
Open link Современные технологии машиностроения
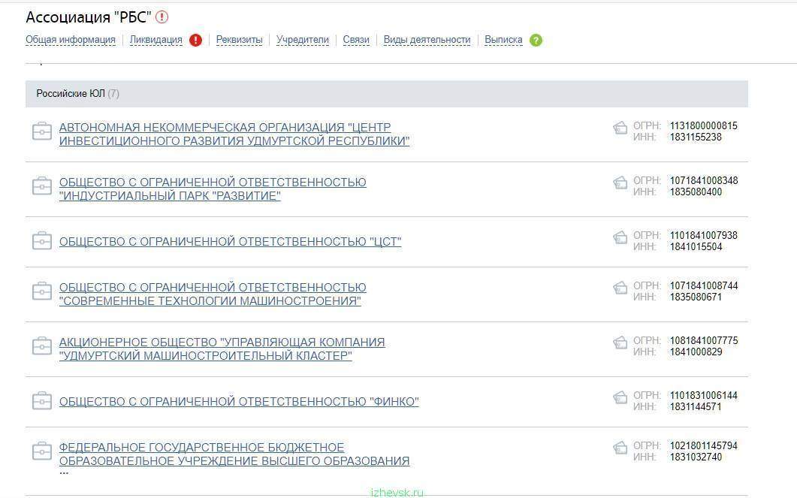(213, 294)
